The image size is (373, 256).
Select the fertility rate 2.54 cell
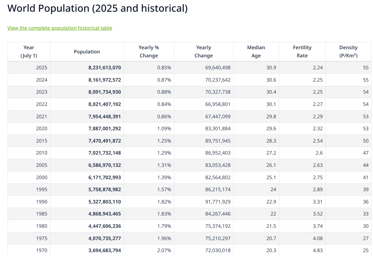tap(302, 141)
